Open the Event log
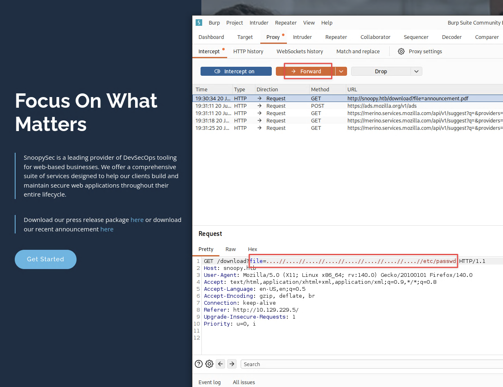The image size is (503, 387). (210, 382)
